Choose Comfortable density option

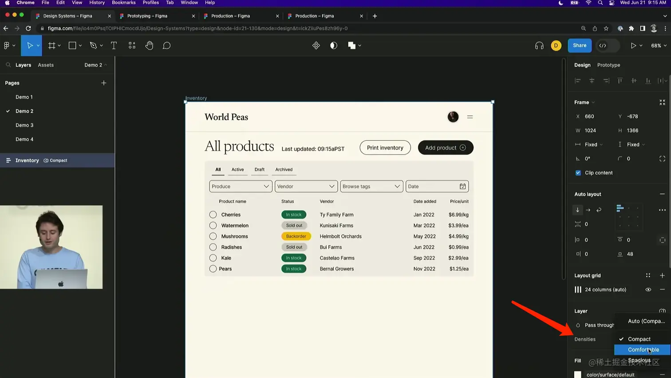click(x=642, y=350)
